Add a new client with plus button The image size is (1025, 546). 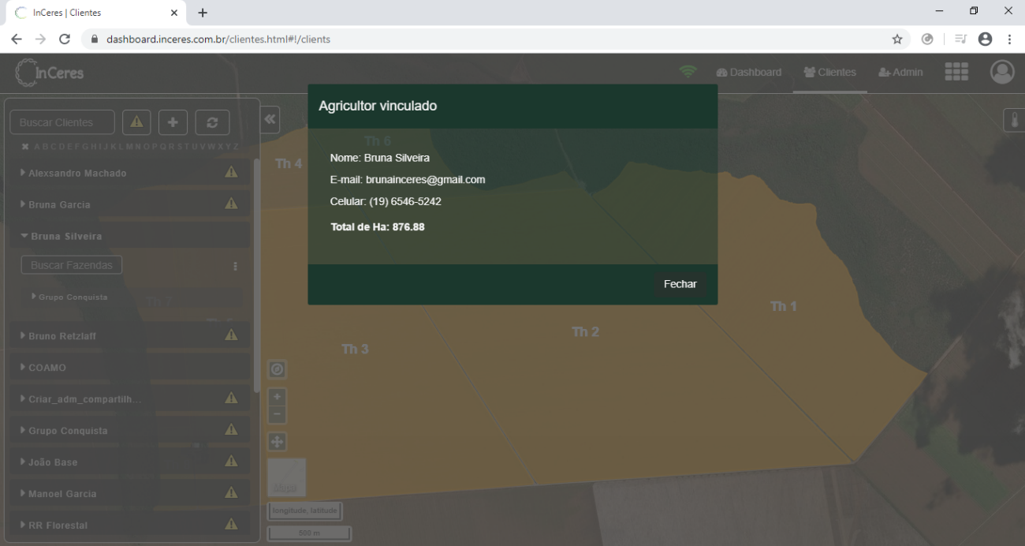coord(173,122)
